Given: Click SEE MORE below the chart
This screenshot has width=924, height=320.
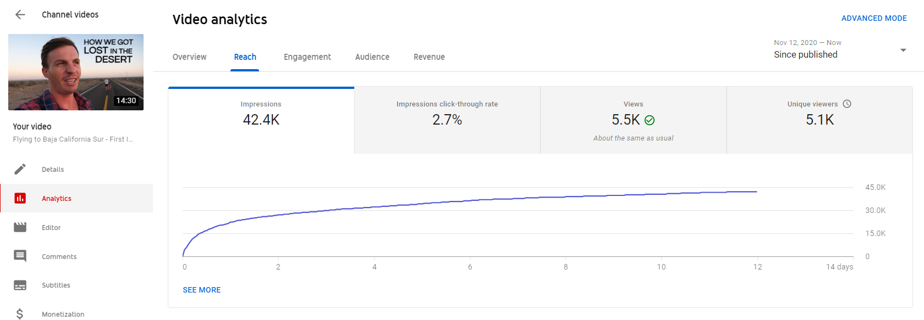Looking at the screenshot, I should click(x=201, y=290).
